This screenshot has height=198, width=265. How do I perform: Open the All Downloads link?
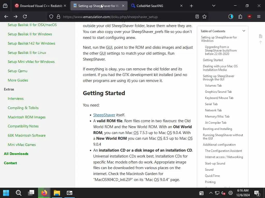[16, 154]
